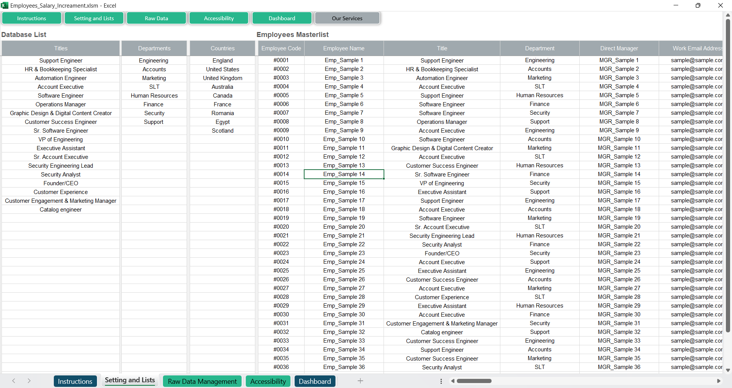The height and width of the screenshot is (388, 732).
Task: Open the Raw Data Management sheet tab
Action: pos(202,381)
